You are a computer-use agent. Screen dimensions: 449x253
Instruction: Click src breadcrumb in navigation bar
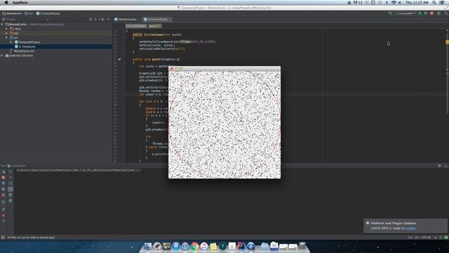(29, 13)
